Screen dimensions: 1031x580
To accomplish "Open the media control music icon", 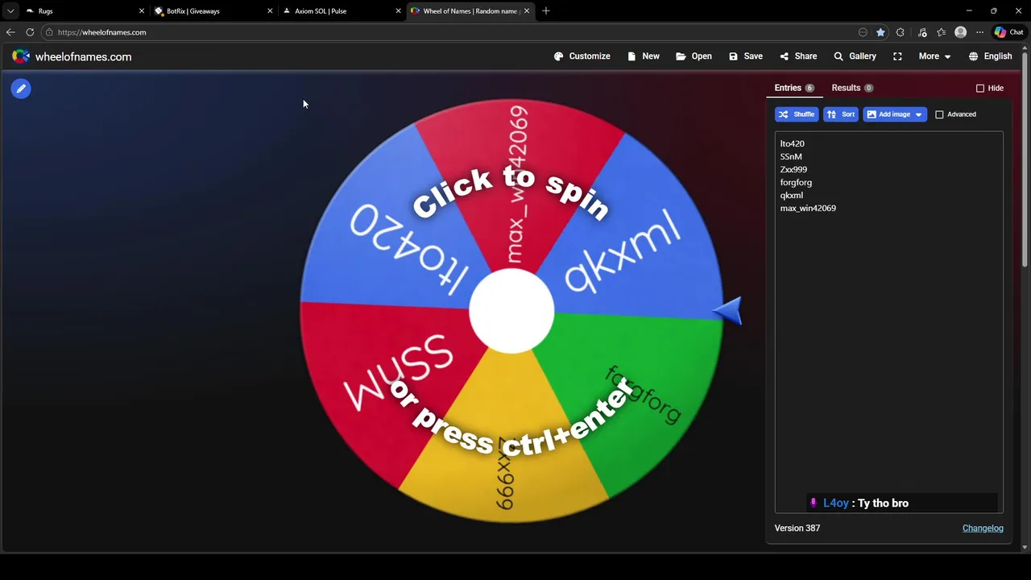I will tap(922, 32).
